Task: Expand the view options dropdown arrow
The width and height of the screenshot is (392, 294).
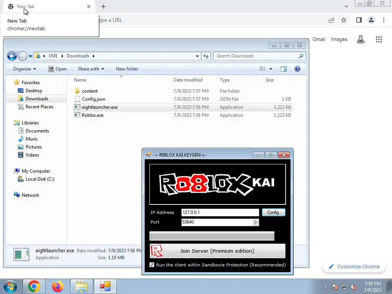Action: (x=271, y=69)
